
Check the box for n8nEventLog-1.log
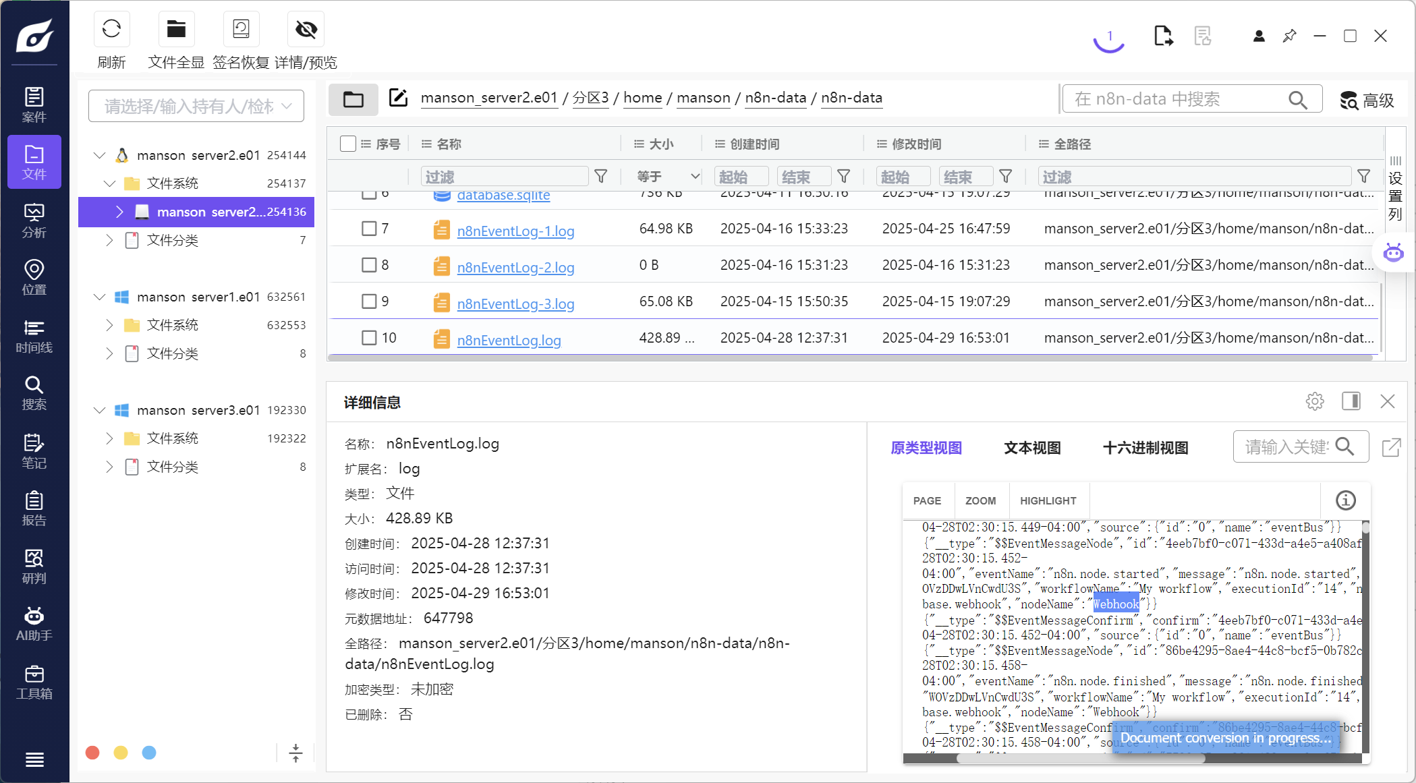pyautogui.click(x=369, y=229)
